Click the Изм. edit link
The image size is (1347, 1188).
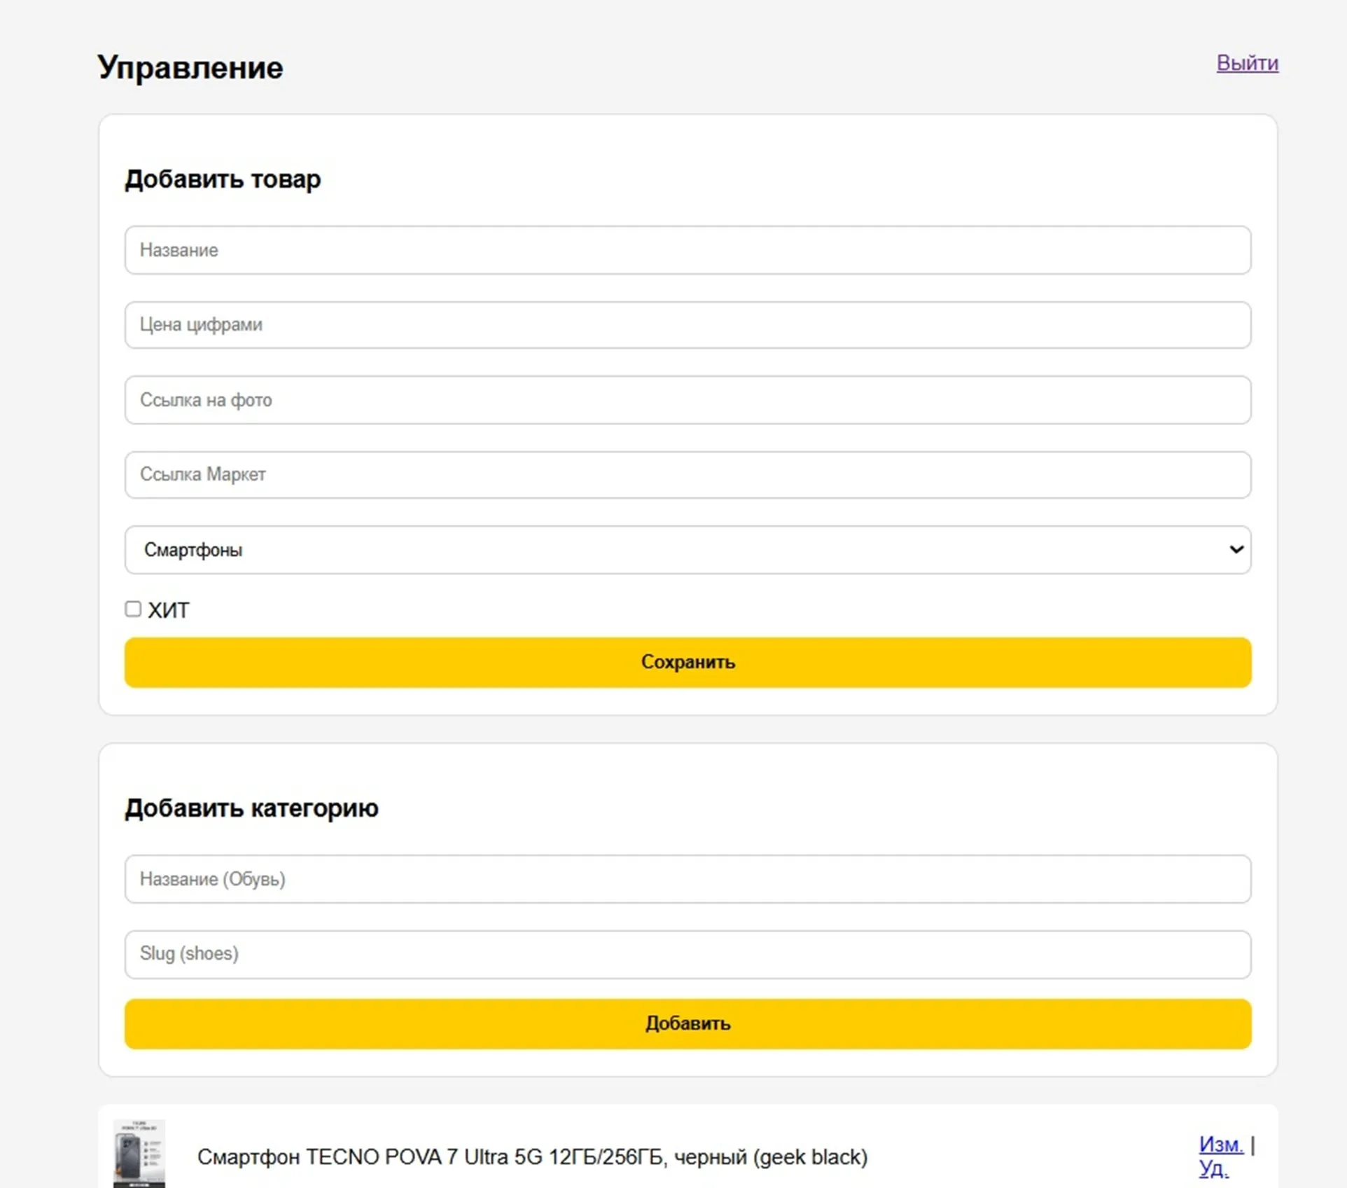pyautogui.click(x=1220, y=1145)
